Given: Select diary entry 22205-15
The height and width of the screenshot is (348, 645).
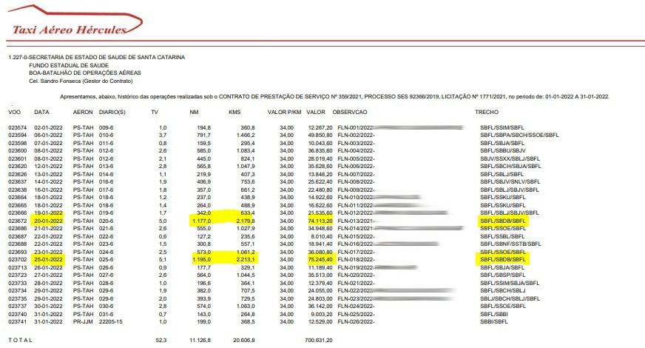Looking at the screenshot, I should coord(111,321).
